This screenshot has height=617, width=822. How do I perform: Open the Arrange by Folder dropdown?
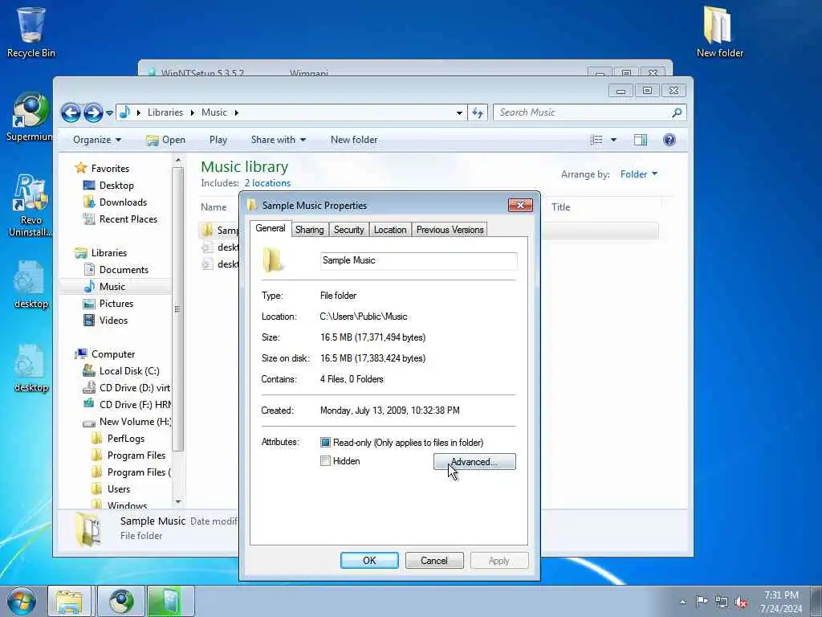pyautogui.click(x=638, y=174)
